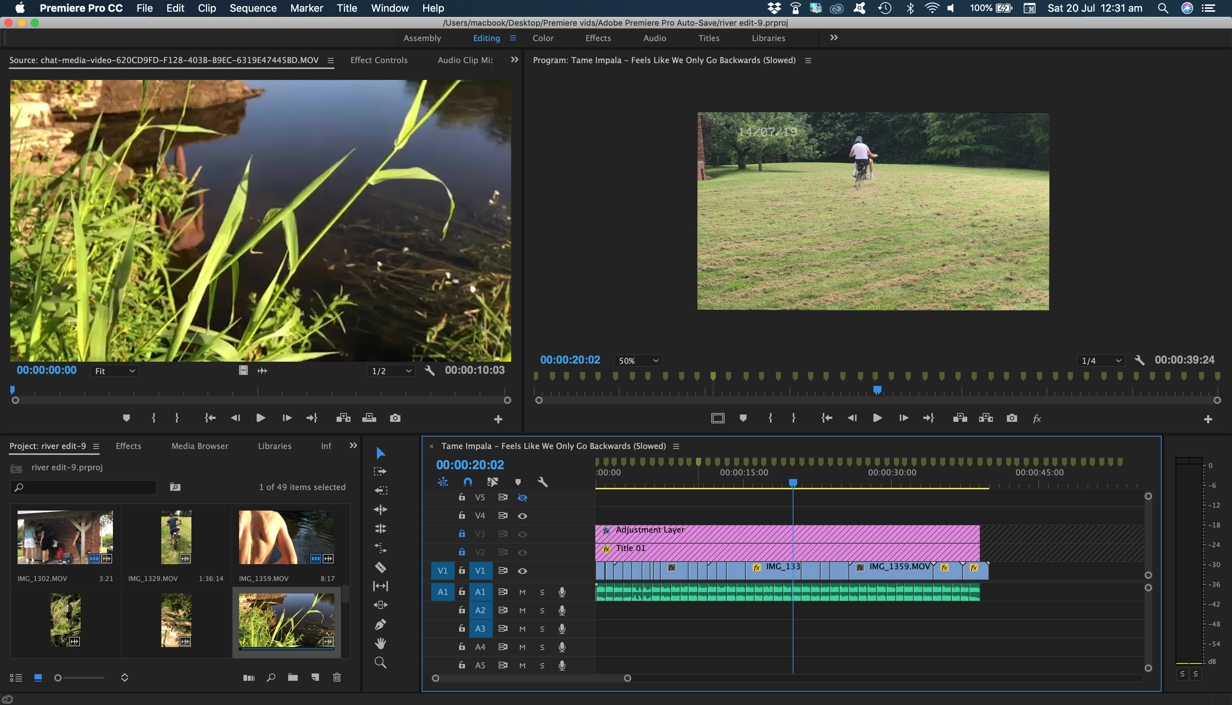Click Lift button in Program monitor
This screenshot has height=705, width=1232.
(x=960, y=418)
